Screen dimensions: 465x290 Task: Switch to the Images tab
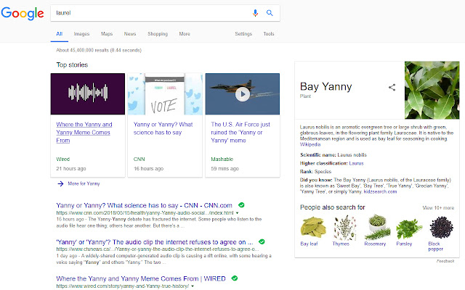point(81,34)
